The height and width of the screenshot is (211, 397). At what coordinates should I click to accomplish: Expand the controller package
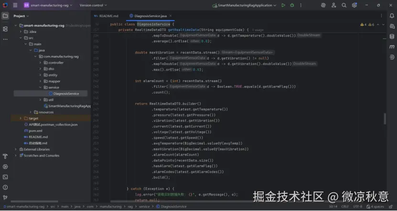tap(40, 63)
